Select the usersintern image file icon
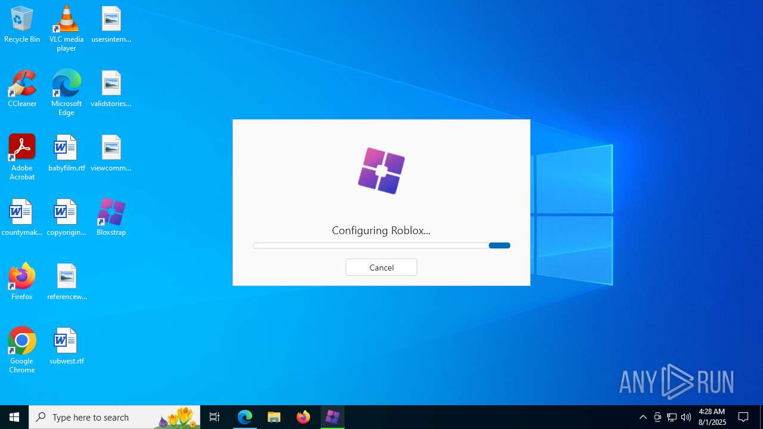 [111, 25]
